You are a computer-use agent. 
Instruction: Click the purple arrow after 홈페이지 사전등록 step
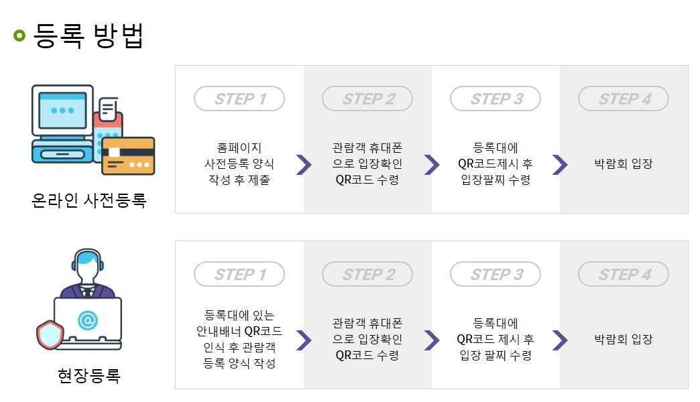(x=303, y=164)
